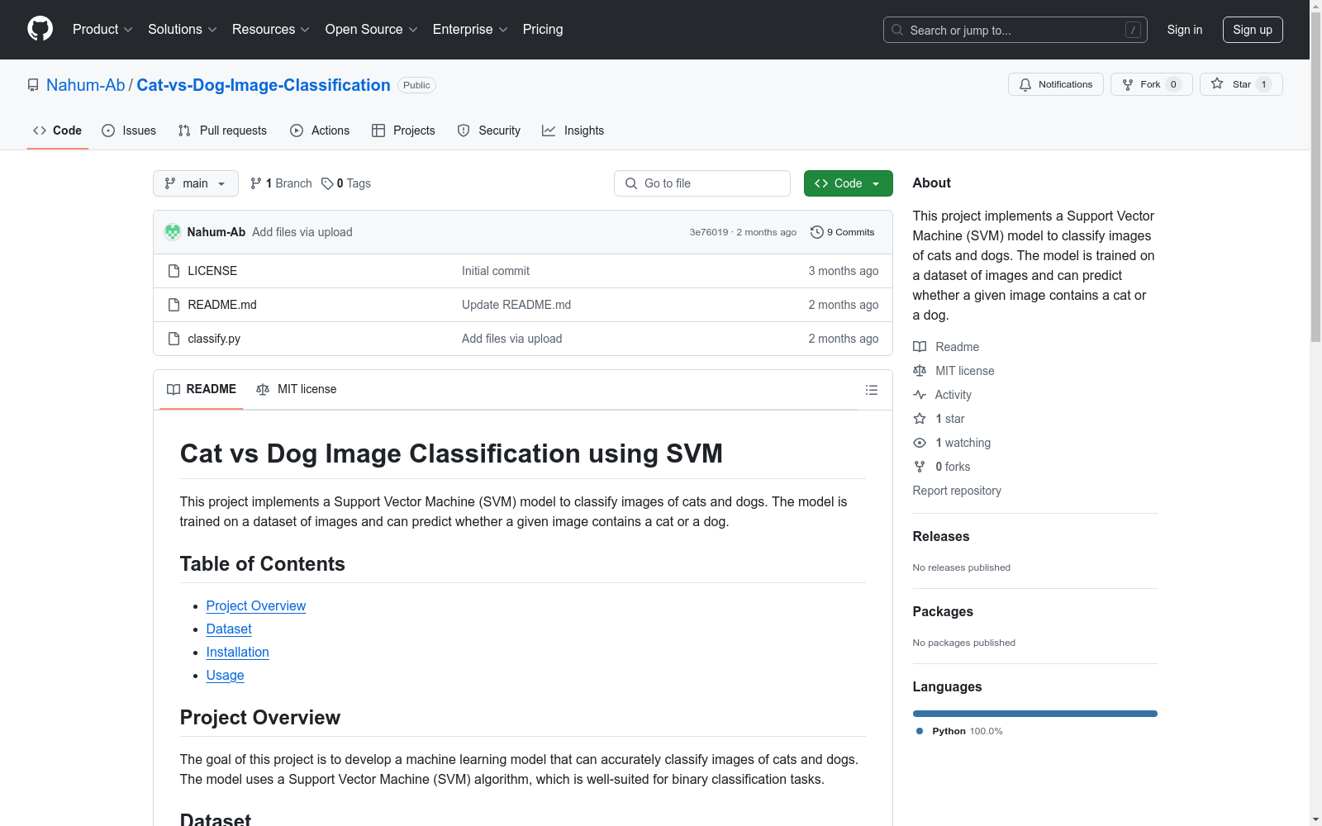Screen dimensions: 1322x826
Task: Open the Product menu
Action: click(x=102, y=30)
